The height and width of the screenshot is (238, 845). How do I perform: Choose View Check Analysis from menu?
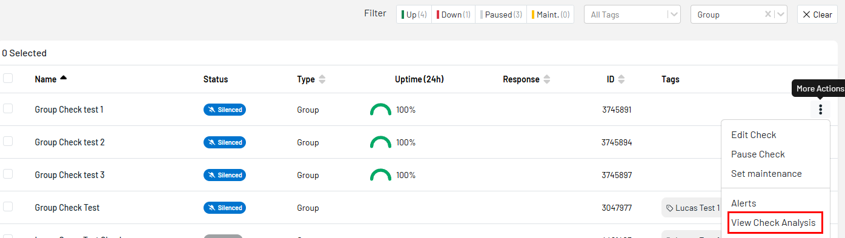click(x=774, y=223)
